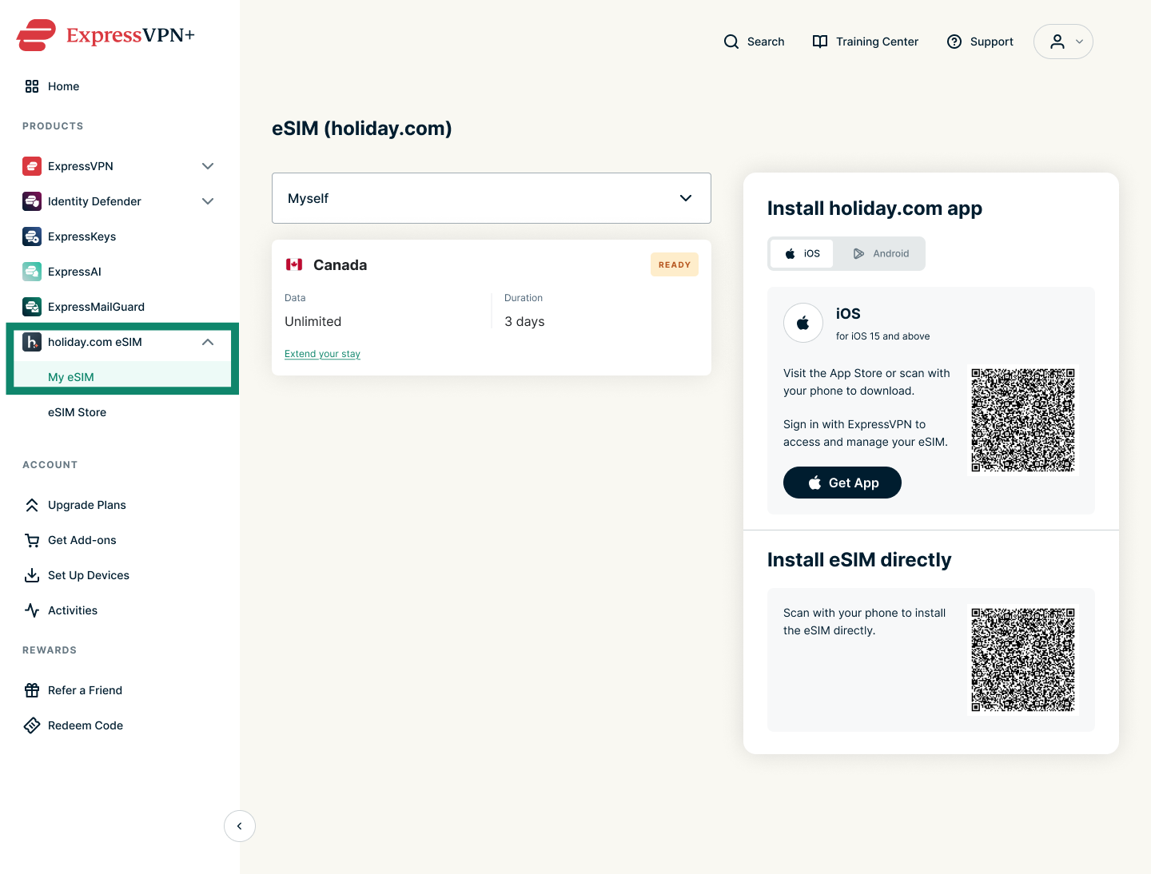Open Activities page
The width and height of the screenshot is (1151, 874).
pos(73,610)
